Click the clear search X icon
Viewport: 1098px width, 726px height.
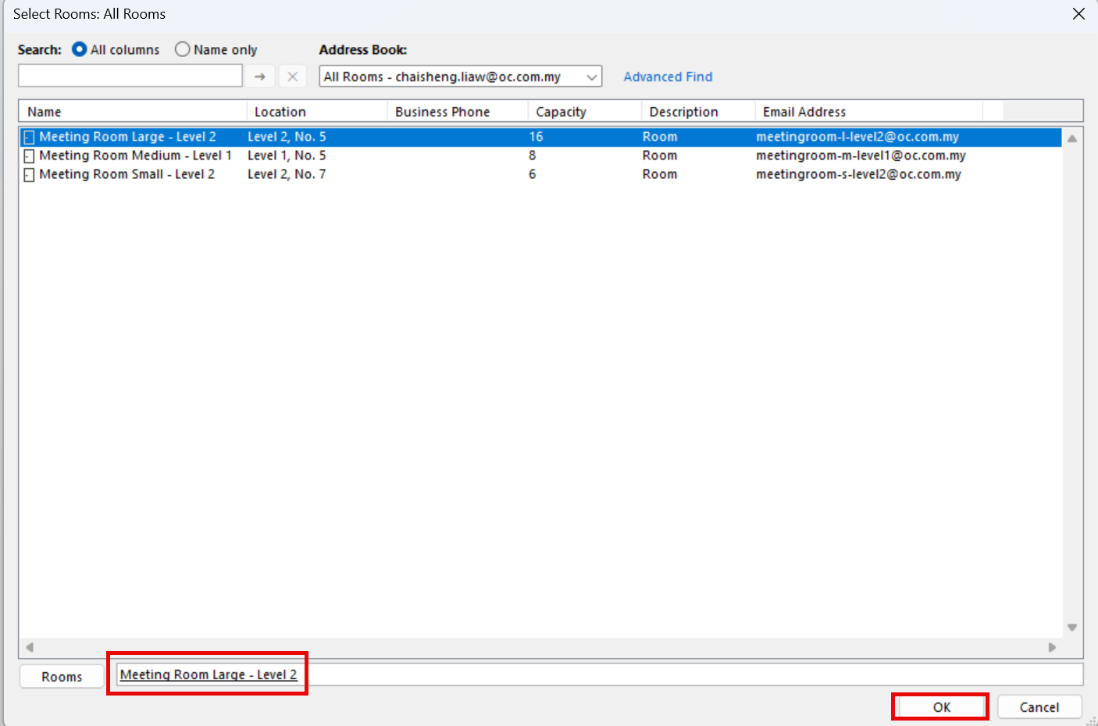coord(292,77)
